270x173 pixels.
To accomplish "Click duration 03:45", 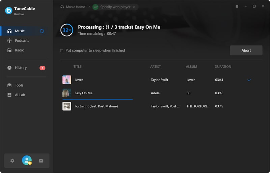I will click(219, 93).
